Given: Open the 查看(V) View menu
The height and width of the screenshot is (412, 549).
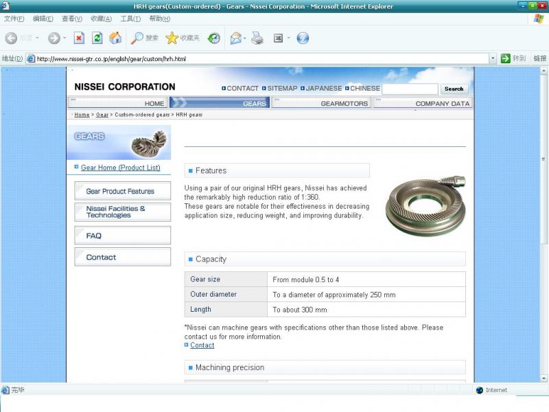Looking at the screenshot, I should (x=72, y=19).
